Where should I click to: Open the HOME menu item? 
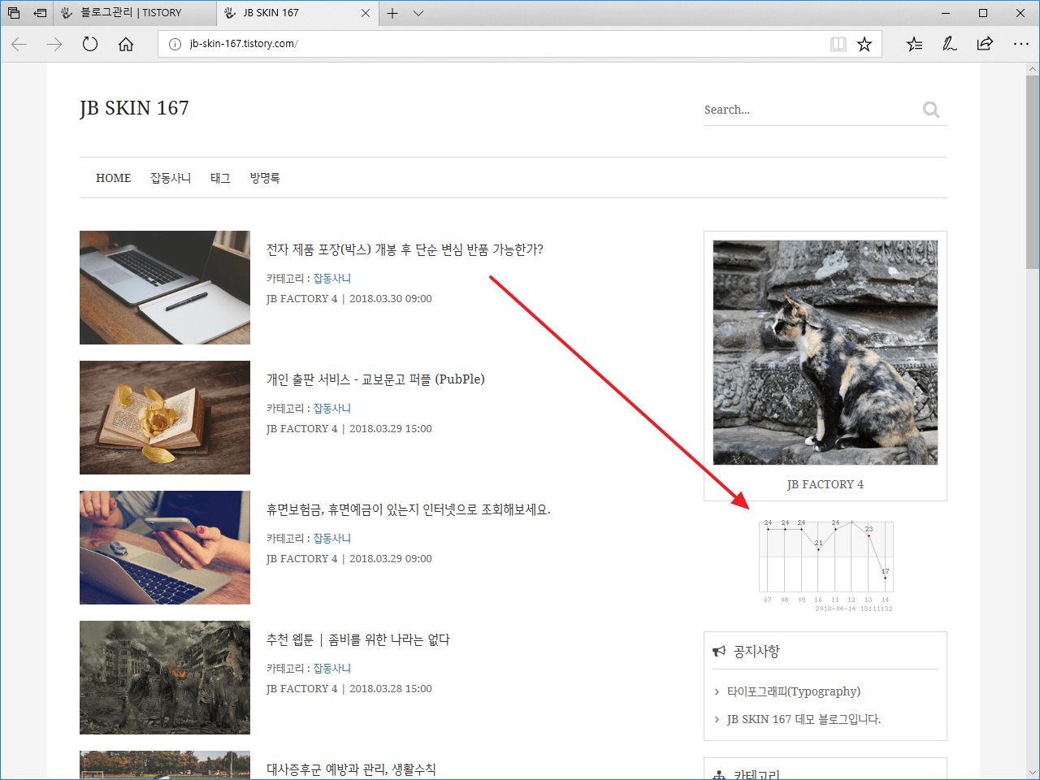[113, 178]
